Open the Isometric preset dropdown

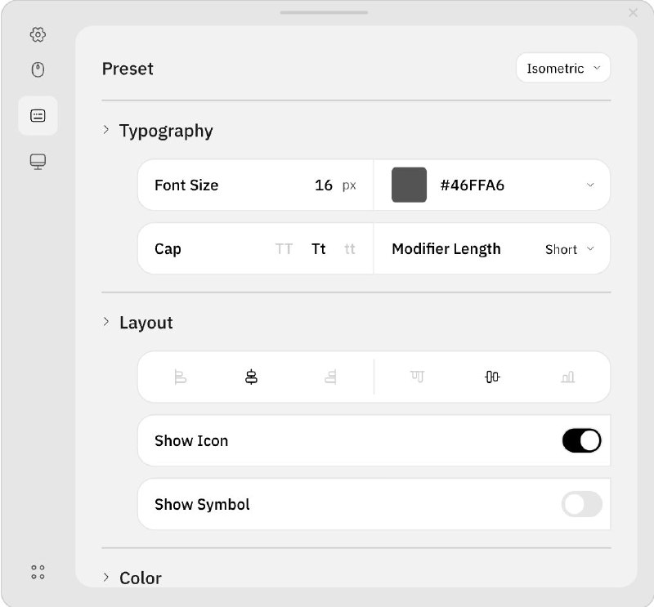tap(563, 69)
